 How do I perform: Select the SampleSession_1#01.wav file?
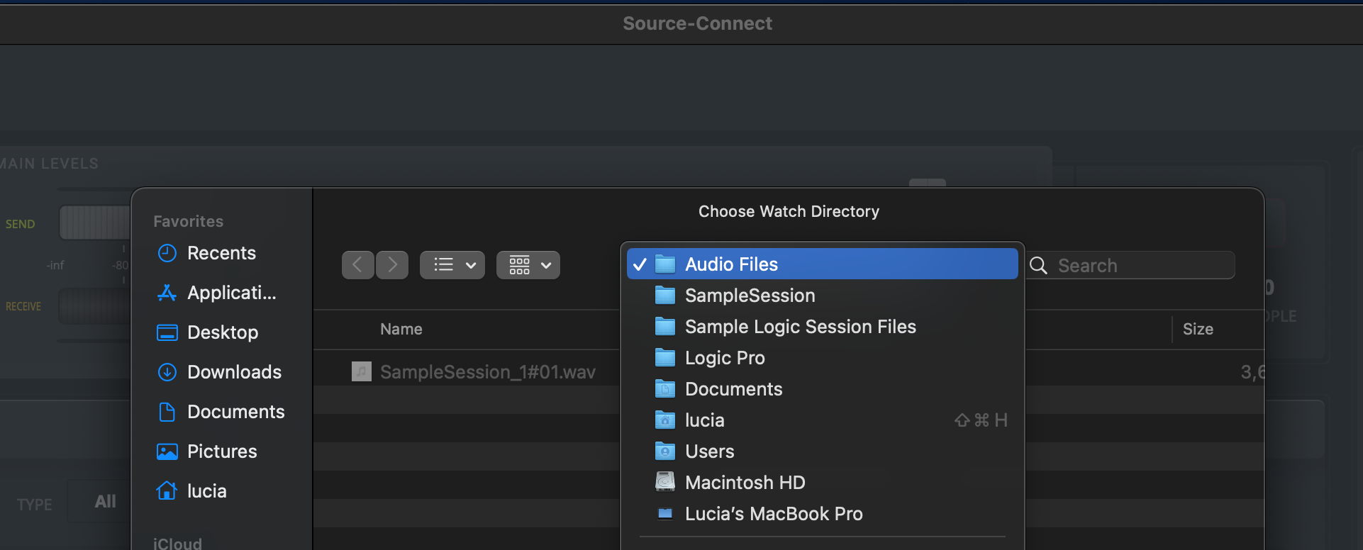tap(486, 372)
